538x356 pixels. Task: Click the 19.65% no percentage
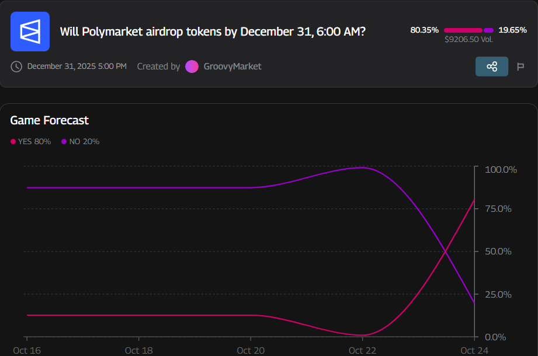[512, 30]
